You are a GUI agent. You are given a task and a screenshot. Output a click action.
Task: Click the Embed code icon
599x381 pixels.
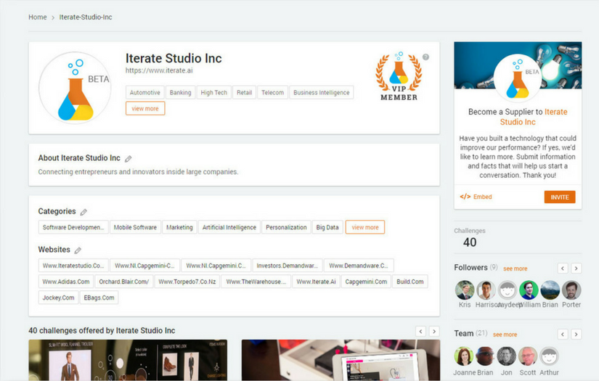pos(465,197)
